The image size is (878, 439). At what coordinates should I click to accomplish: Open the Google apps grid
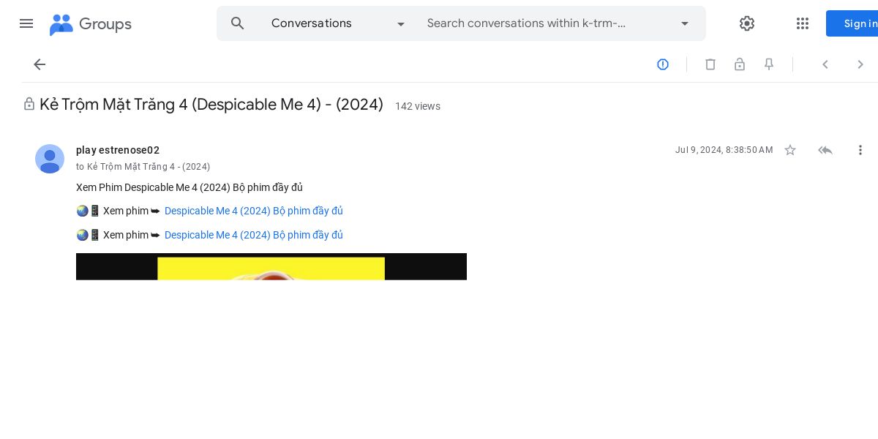coord(803,23)
